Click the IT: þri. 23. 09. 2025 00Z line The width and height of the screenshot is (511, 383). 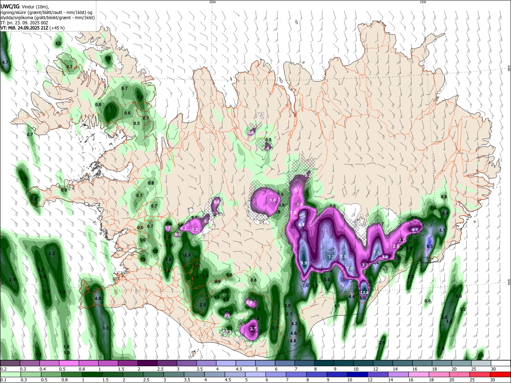24,23
